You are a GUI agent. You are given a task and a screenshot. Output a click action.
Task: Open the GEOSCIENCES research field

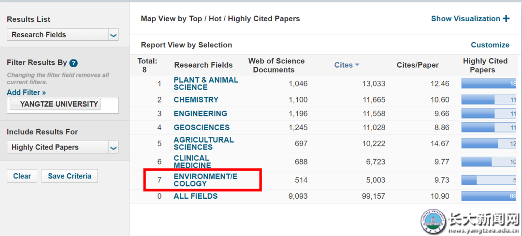point(202,128)
